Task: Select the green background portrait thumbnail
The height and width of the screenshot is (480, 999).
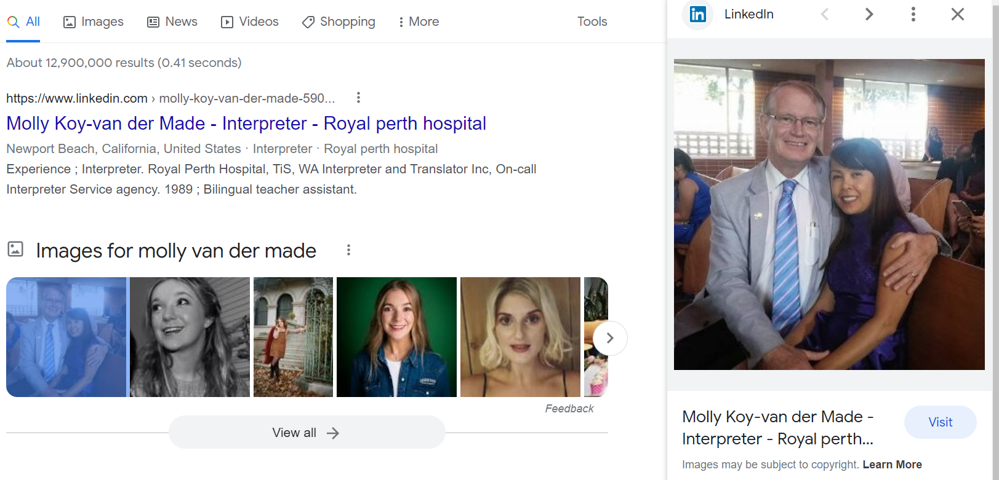Action: tap(396, 337)
